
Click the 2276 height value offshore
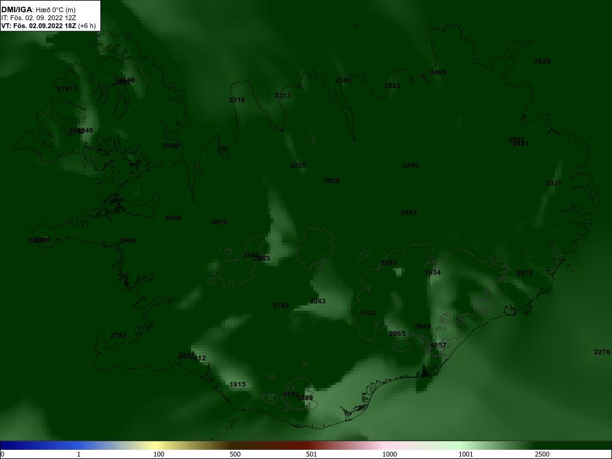click(x=602, y=353)
